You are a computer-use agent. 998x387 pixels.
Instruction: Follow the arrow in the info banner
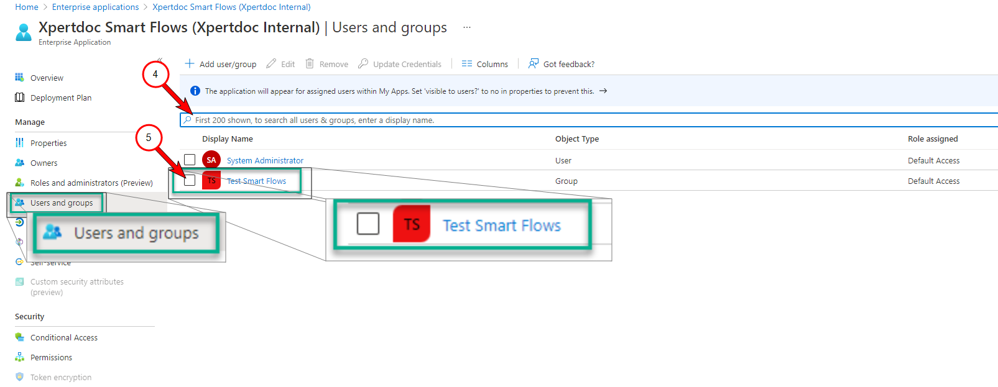(603, 91)
